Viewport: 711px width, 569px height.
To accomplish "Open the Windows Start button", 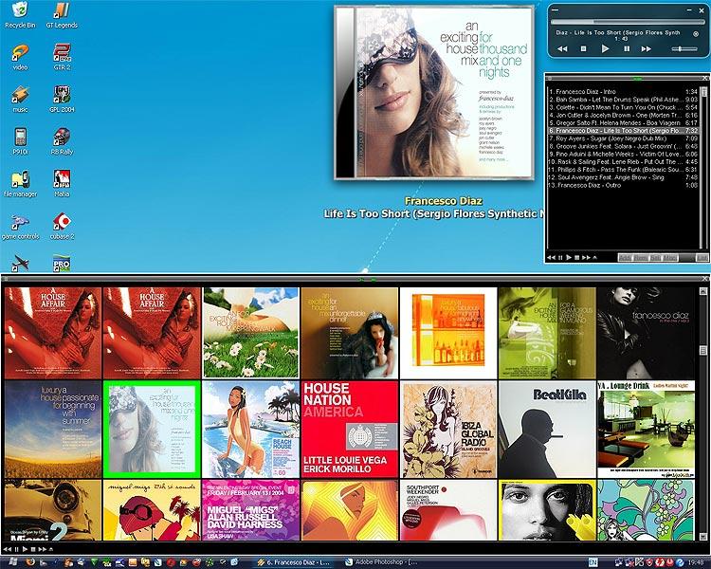I will 12,562.
